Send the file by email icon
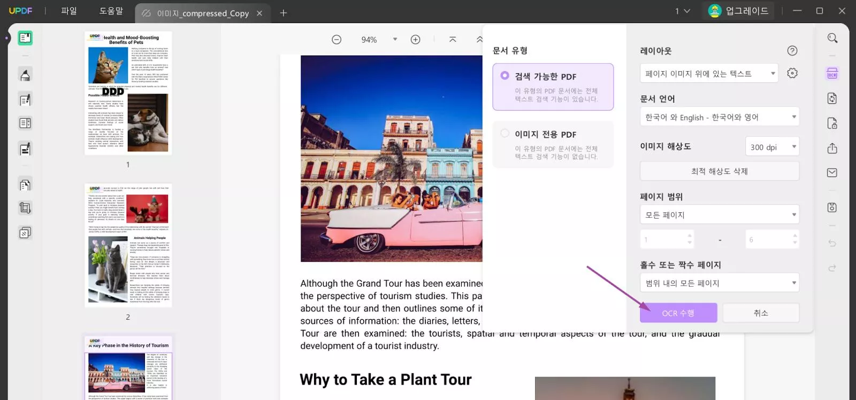 pyautogui.click(x=832, y=173)
